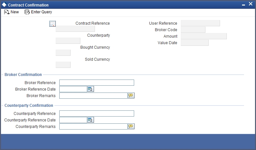Open the Broker Reference Date calendar picker

[91, 89]
